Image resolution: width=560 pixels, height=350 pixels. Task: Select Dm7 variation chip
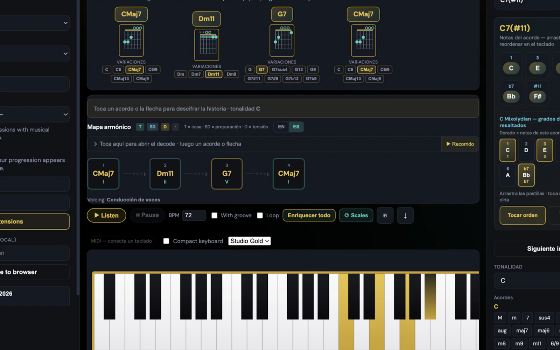tap(196, 74)
